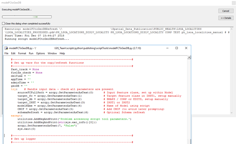Click the 'fast_track = None' code line
Image resolution: width=236 pixels, height=144 pixels.
tap(25, 69)
